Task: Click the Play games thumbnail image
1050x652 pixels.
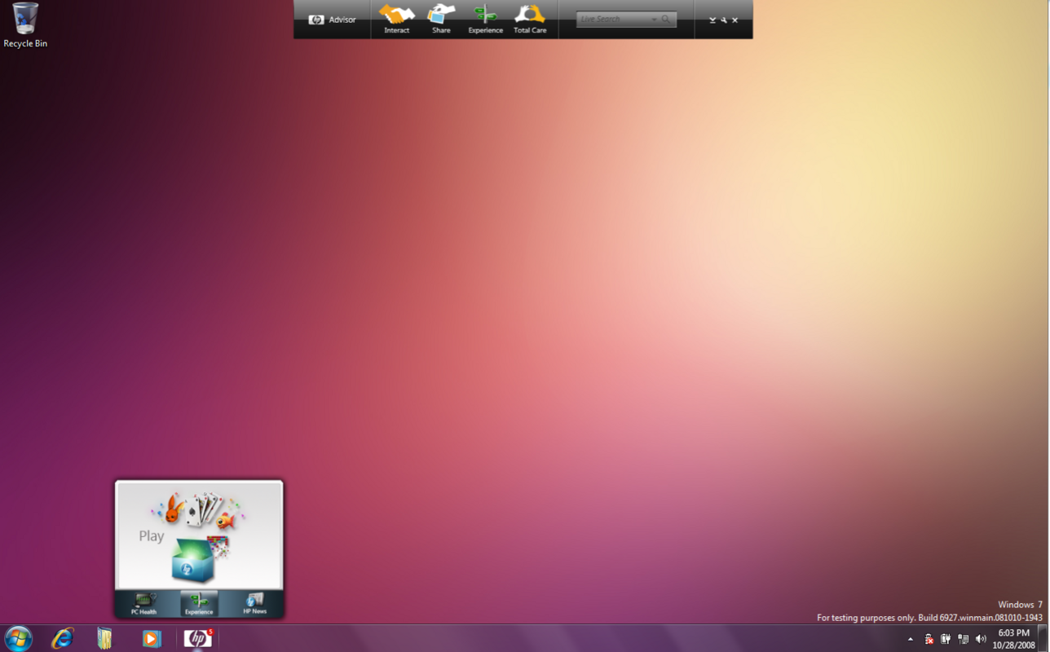Action: tap(199, 535)
